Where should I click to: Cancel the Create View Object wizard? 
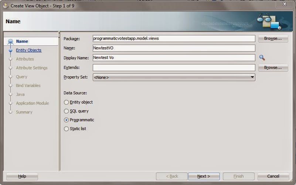click(273, 177)
